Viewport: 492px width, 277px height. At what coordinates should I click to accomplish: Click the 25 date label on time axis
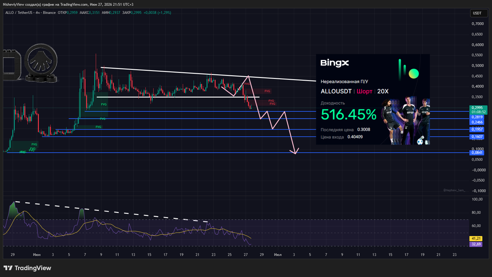click(x=230, y=255)
